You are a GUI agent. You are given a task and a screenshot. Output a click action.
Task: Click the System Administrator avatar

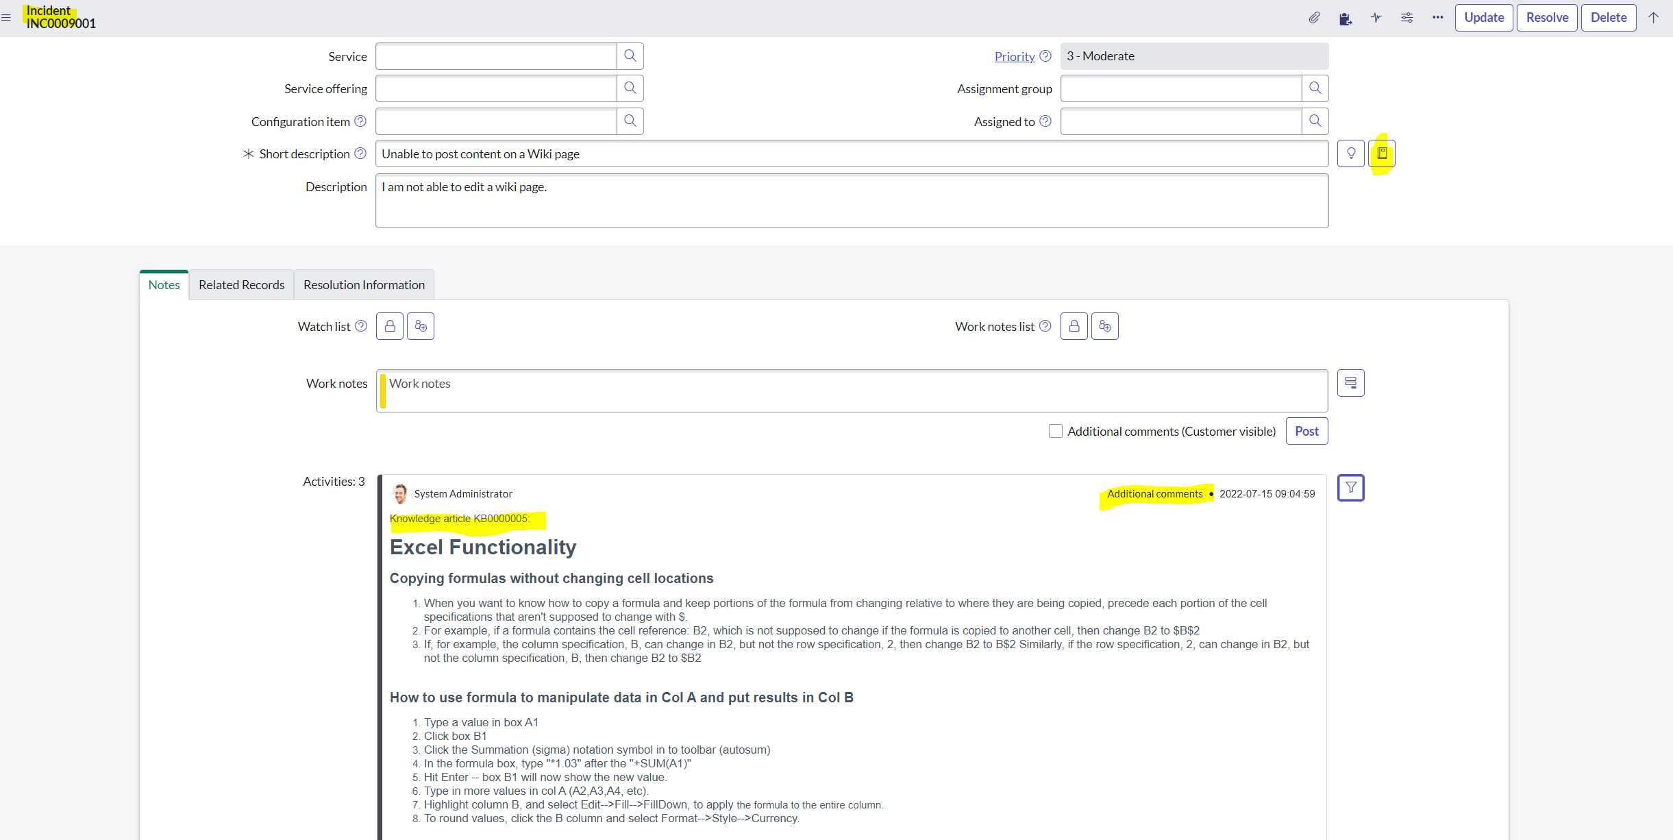point(400,493)
